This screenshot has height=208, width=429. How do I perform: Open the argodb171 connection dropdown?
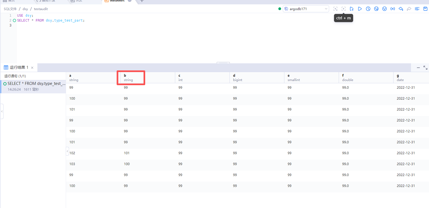(306, 9)
